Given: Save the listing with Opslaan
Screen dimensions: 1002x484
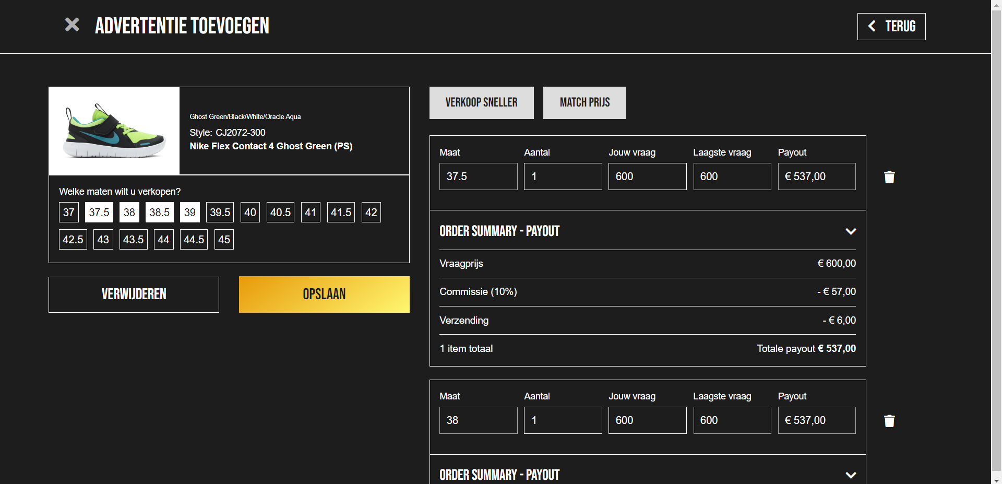Looking at the screenshot, I should pyautogui.click(x=324, y=294).
